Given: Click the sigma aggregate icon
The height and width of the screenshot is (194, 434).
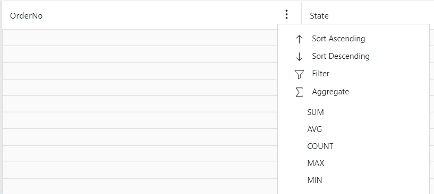Looking at the screenshot, I should pos(299,92).
